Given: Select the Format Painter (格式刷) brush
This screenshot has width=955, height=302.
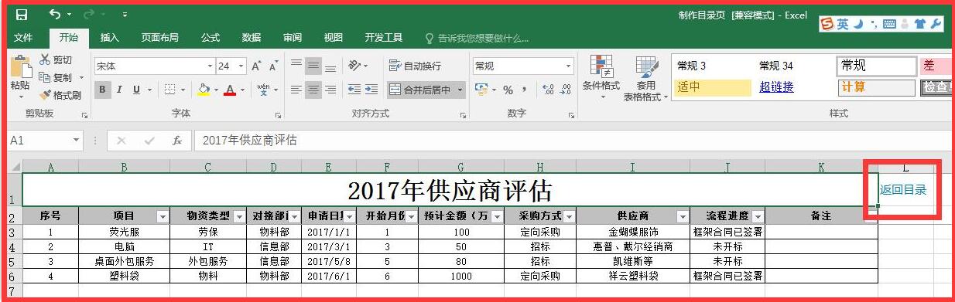Looking at the screenshot, I should [45, 95].
